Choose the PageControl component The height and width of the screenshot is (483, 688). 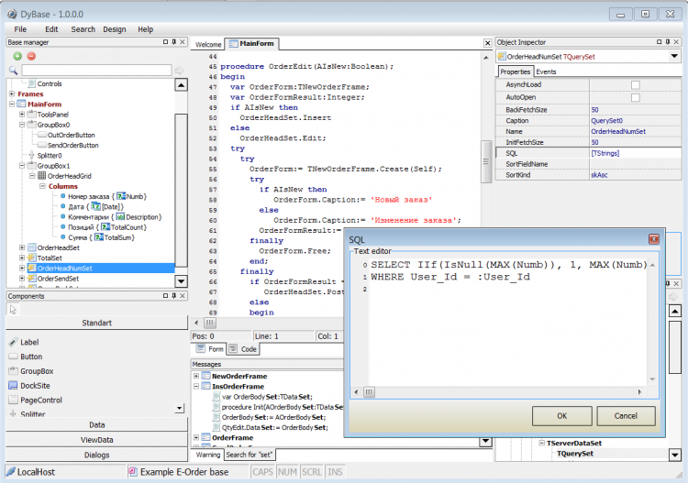point(40,400)
